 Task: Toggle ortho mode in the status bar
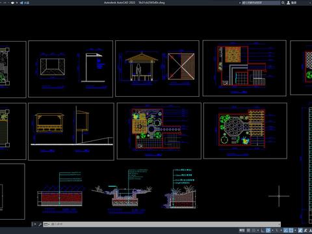point(263,230)
